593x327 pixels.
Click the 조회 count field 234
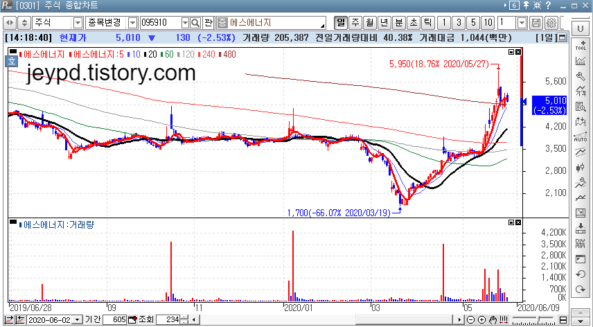click(x=168, y=320)
